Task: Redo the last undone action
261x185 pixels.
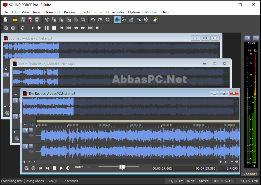Action: pos(100,20)
